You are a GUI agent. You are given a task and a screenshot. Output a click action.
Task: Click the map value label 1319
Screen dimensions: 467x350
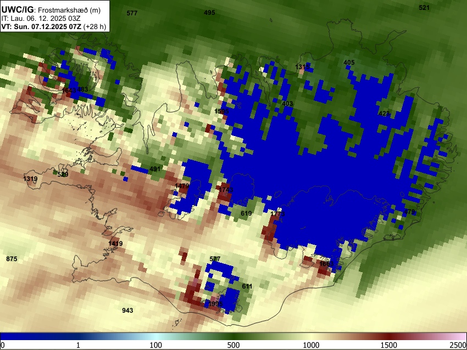[30, 179]
